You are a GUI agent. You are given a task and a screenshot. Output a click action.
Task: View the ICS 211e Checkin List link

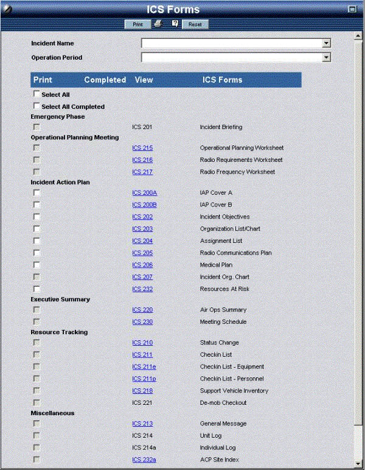pos(144,367)
